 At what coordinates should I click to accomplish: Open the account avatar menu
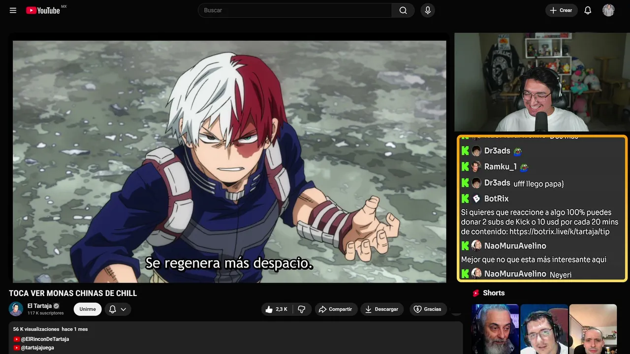coord(608,10)
